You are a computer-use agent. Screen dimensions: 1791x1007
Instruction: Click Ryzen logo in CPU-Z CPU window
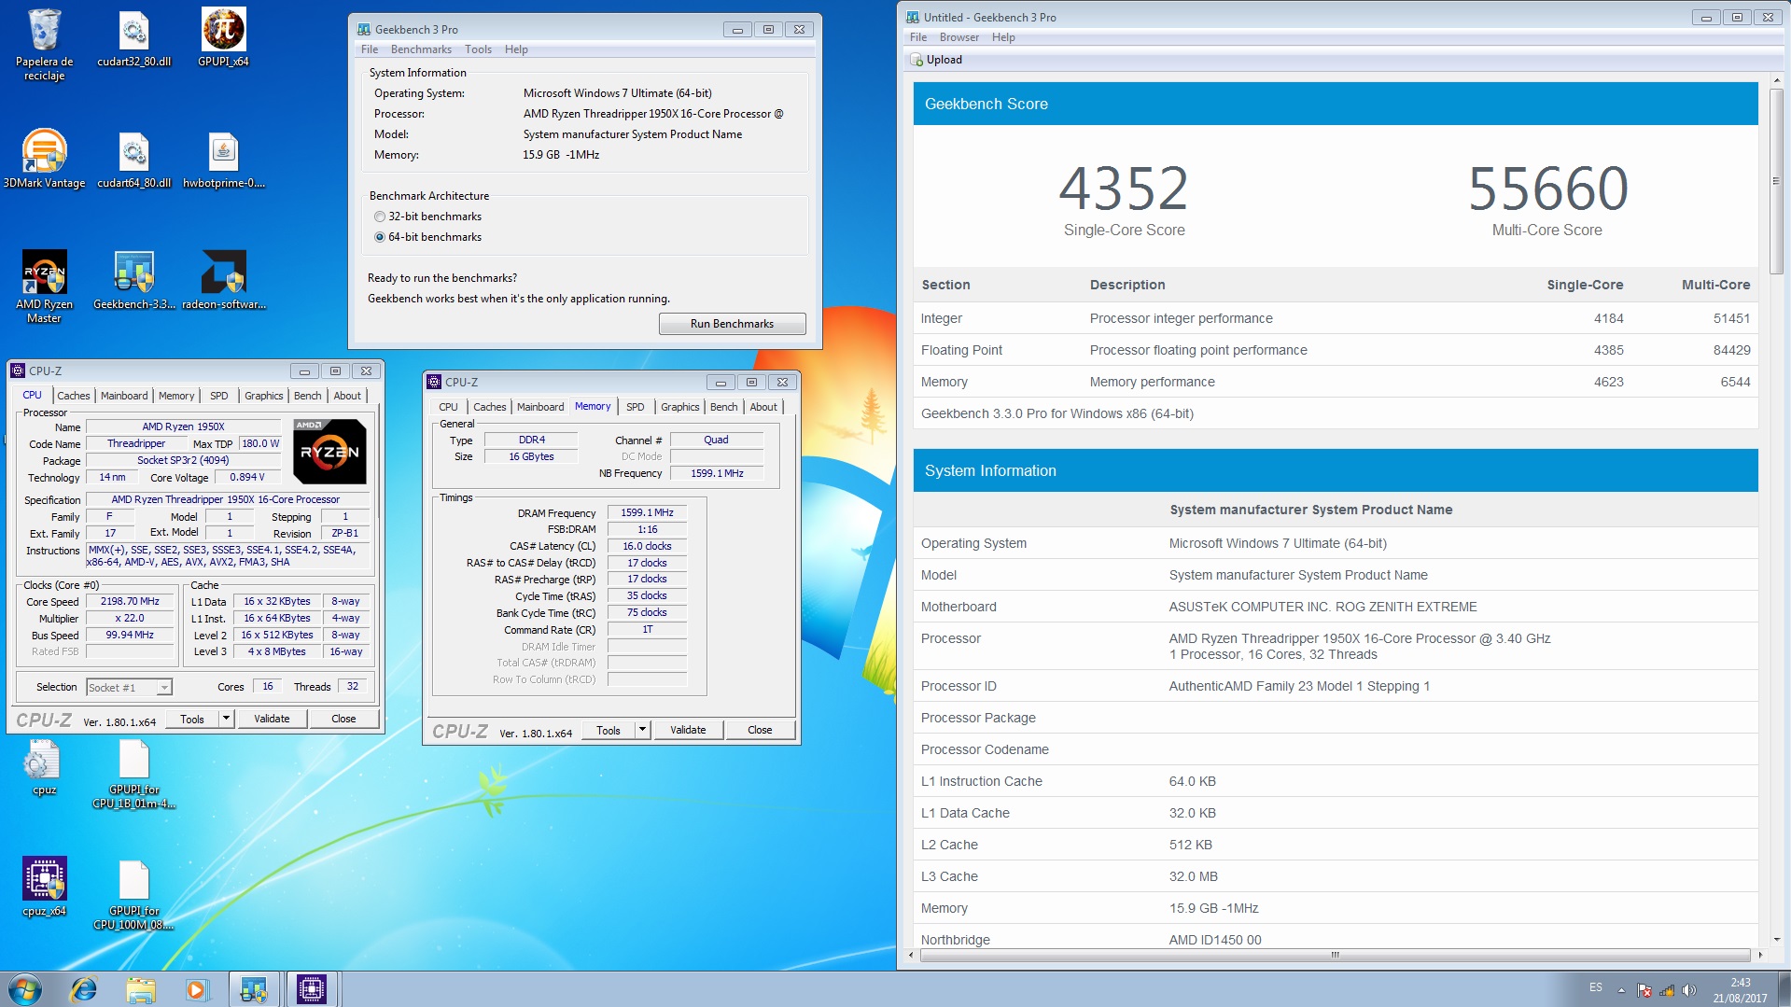point(329,452)
